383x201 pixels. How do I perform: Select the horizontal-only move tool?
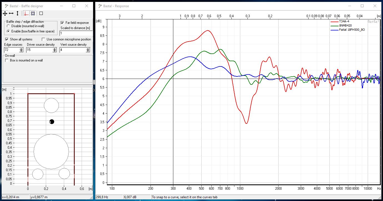pos(11,13)
